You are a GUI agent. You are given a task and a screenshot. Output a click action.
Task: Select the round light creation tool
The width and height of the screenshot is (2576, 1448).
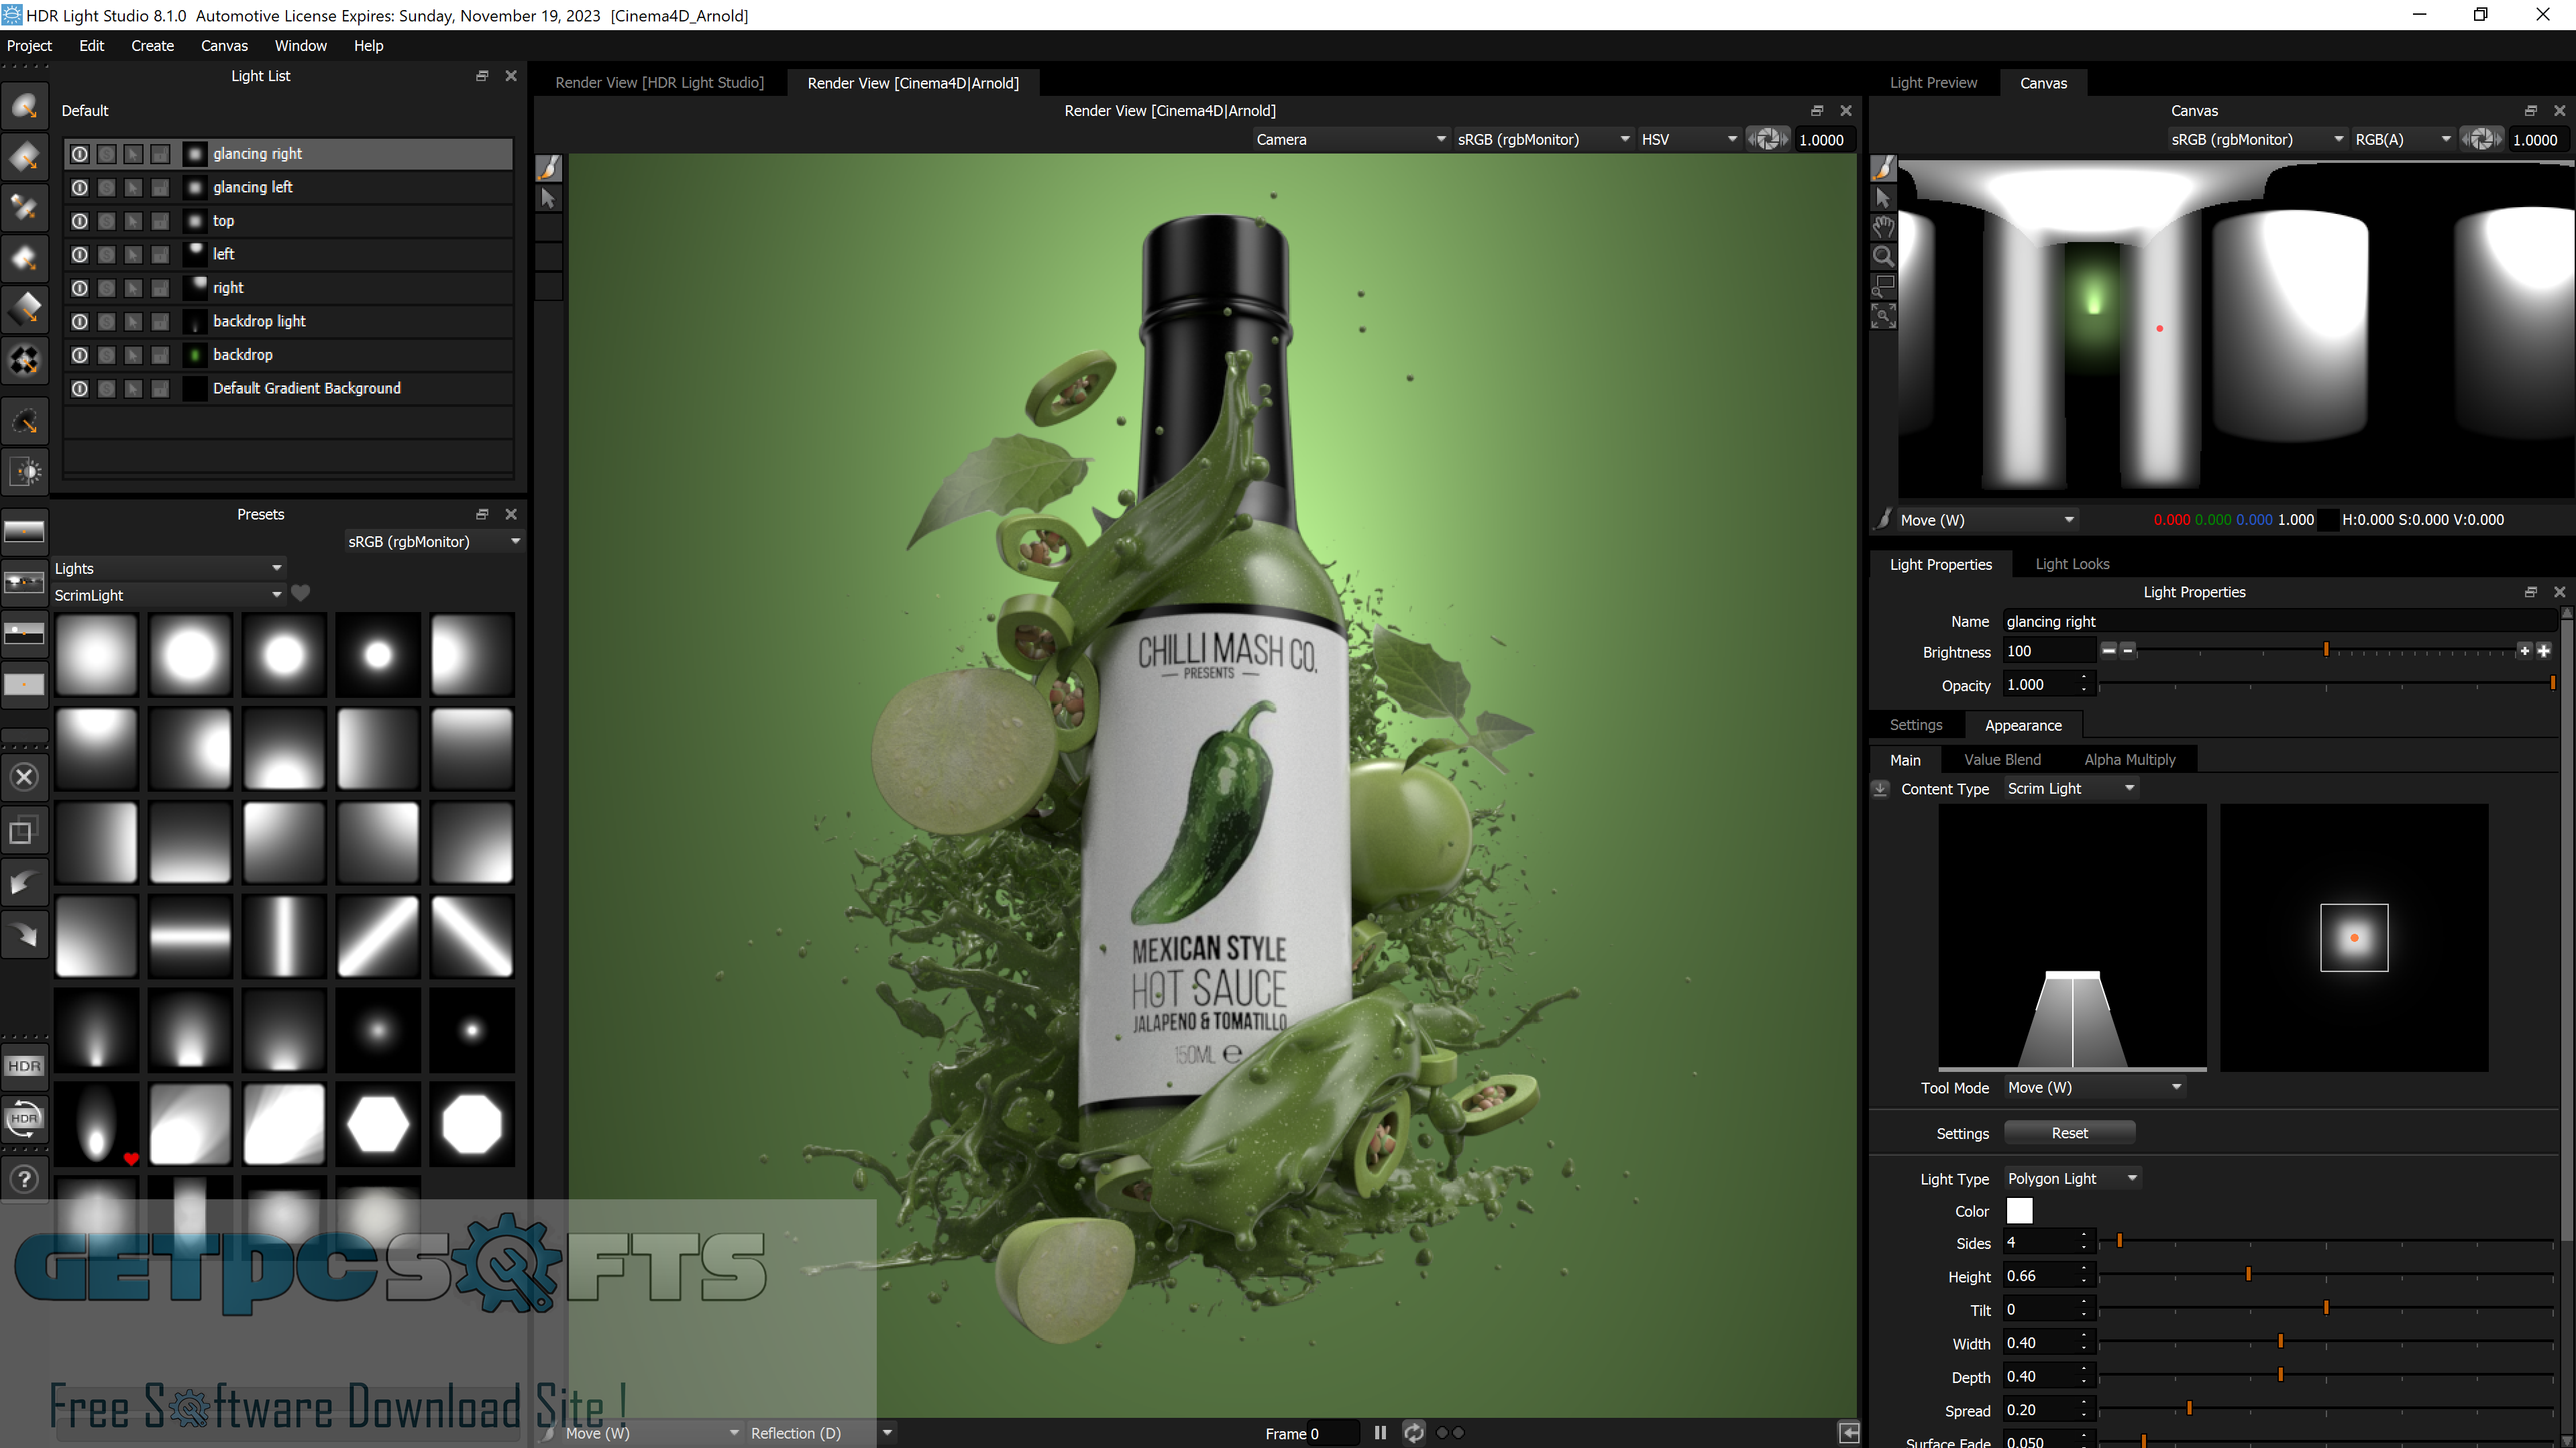(24, 106)
